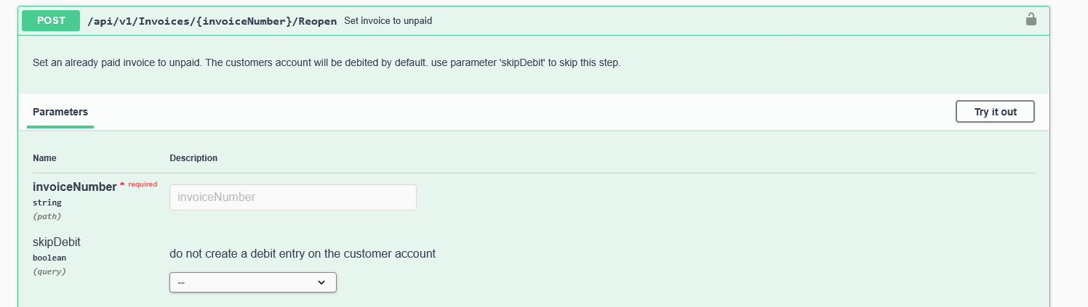This screenshot has width=1088, height=307.
Task: Click the 'string' type label
Action: pyautogui.click(x=47, y=202)
